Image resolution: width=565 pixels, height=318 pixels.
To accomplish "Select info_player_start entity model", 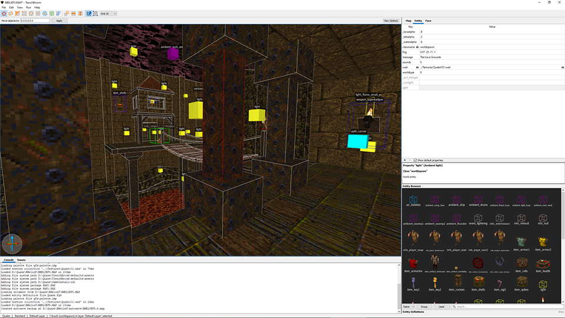I will click(x=457, y=240).
